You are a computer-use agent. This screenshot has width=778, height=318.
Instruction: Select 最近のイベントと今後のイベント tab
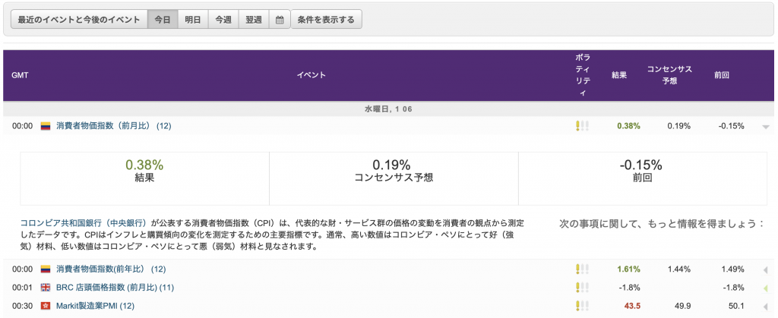tap(79, 20)
